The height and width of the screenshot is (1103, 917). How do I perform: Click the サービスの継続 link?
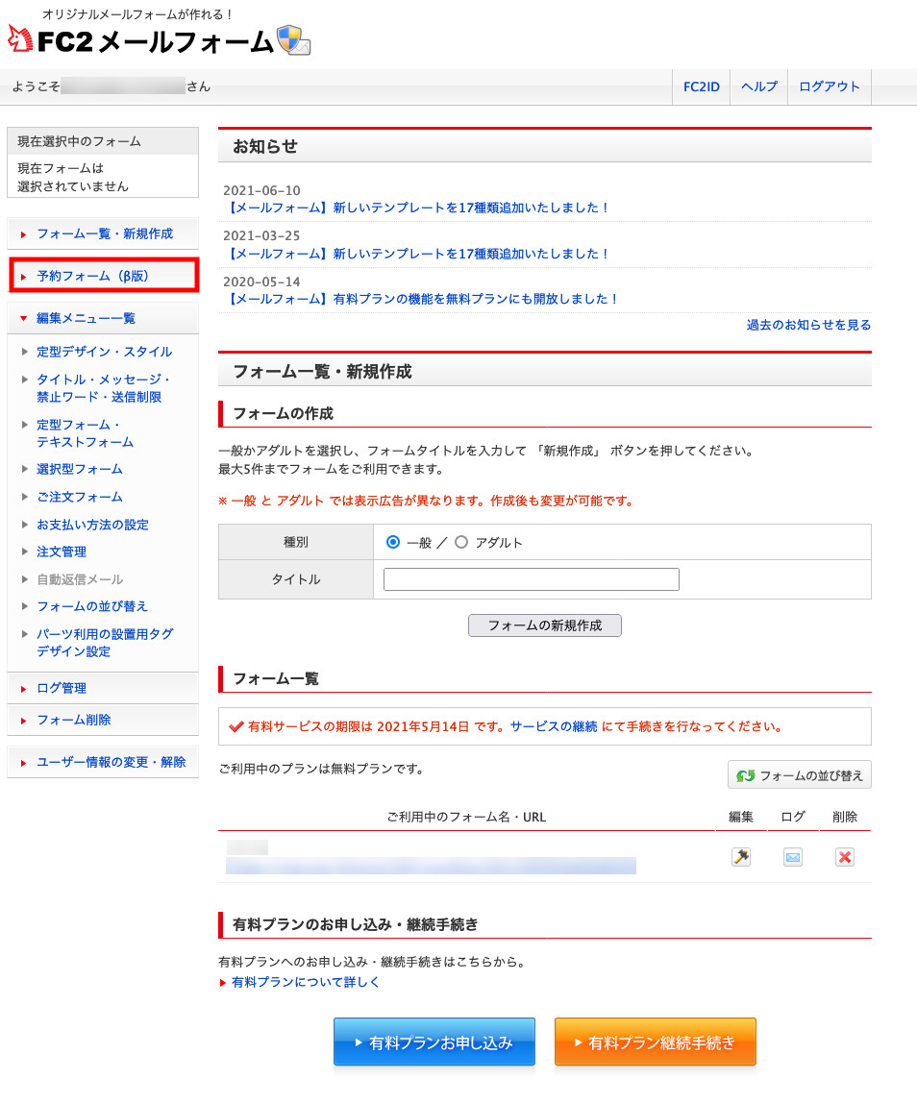tap(553, 726)
